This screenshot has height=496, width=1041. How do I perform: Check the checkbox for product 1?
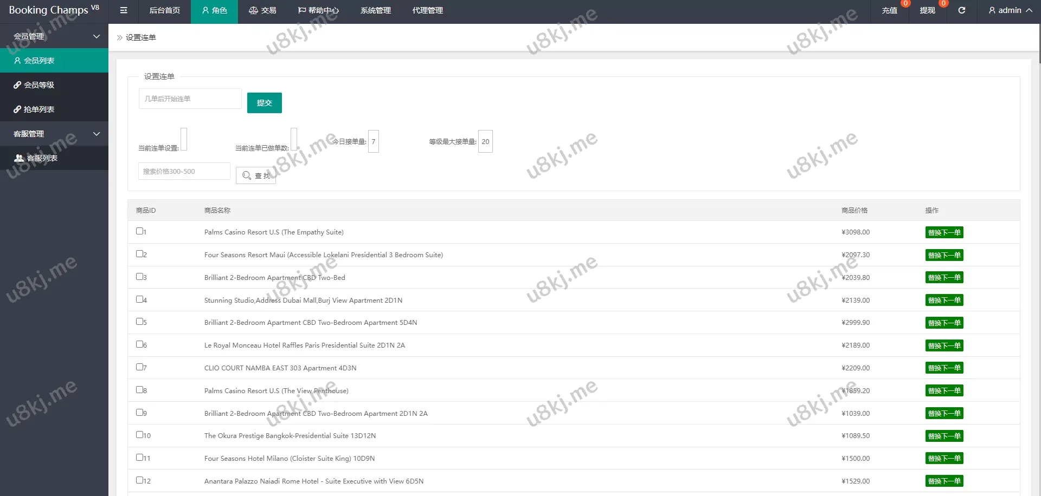[x=139, y=231]
